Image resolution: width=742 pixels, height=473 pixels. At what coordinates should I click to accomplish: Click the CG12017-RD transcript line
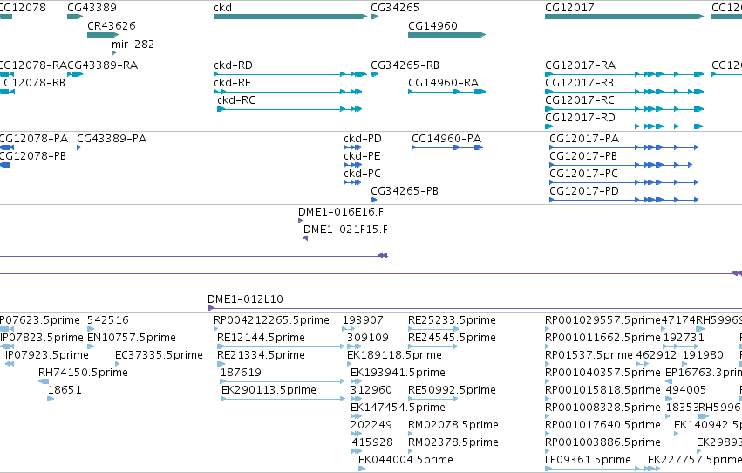pos(624,127)
